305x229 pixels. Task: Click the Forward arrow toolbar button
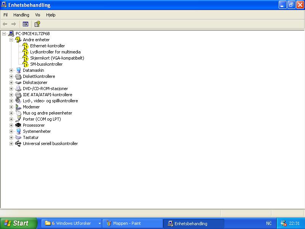14,24
